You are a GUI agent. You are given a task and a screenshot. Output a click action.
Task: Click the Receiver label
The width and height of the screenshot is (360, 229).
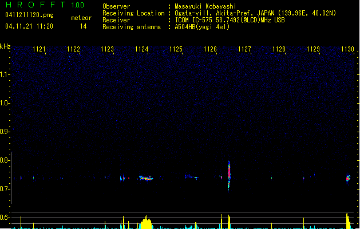click(116, 20)
